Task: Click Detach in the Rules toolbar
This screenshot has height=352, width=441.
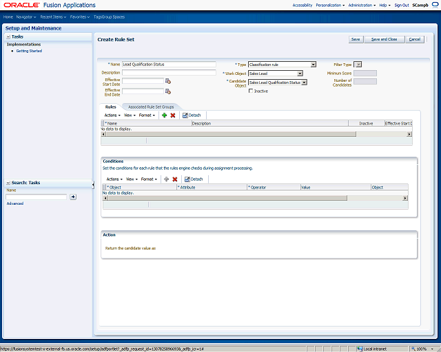Action: (192, 115)
